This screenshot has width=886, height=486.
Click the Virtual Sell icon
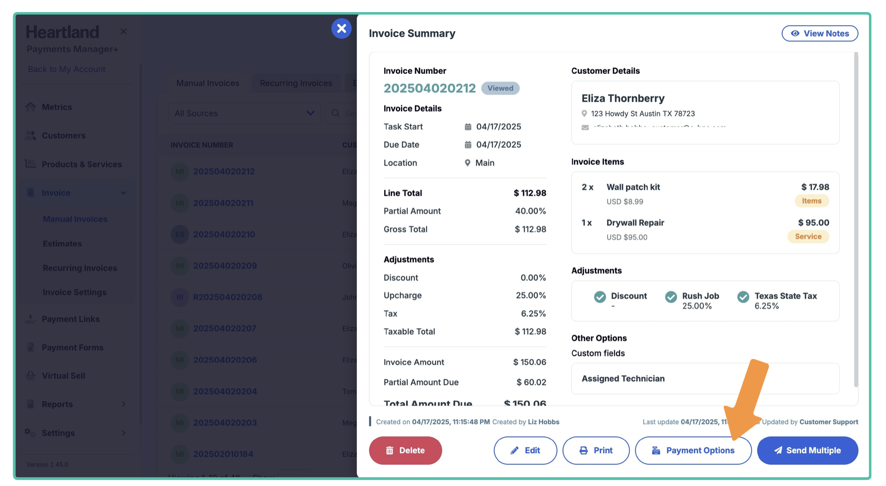click(x=31, y=376)
